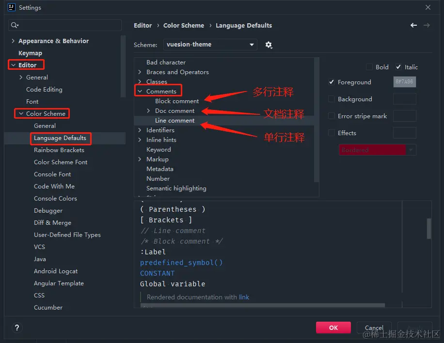Click the foreground color swatch 6F7A86
The image size is (444, 343).
point(404,82)
